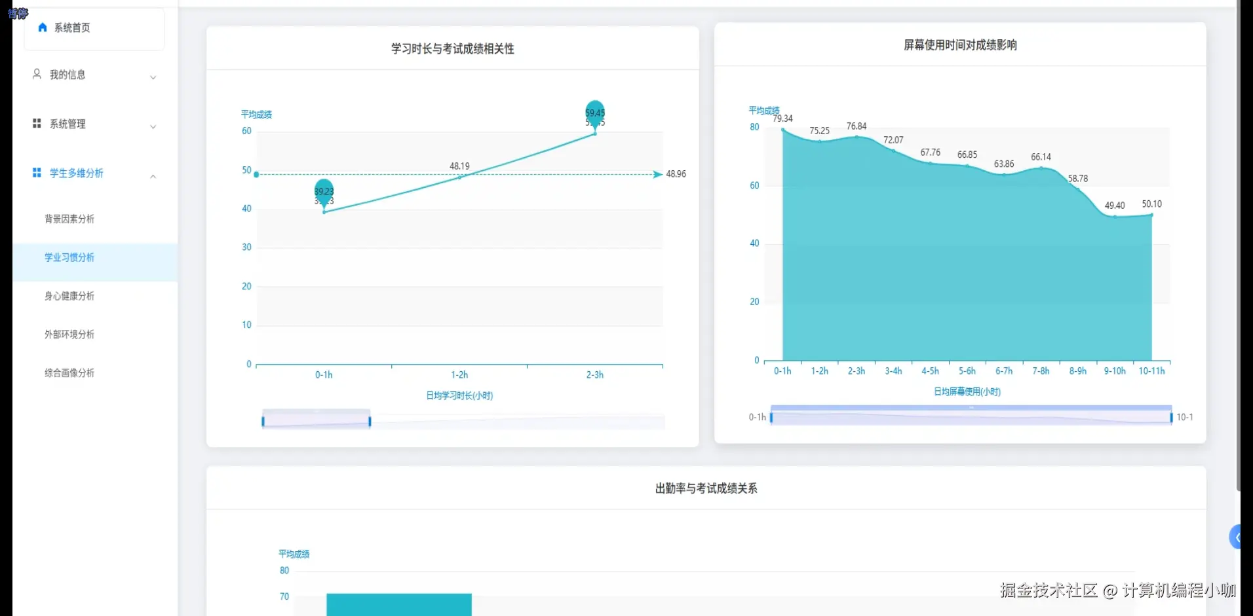The image size is (1253, 616).
Task: Click the 49.40 data label on screen chart
Action: pos(1114,206)
